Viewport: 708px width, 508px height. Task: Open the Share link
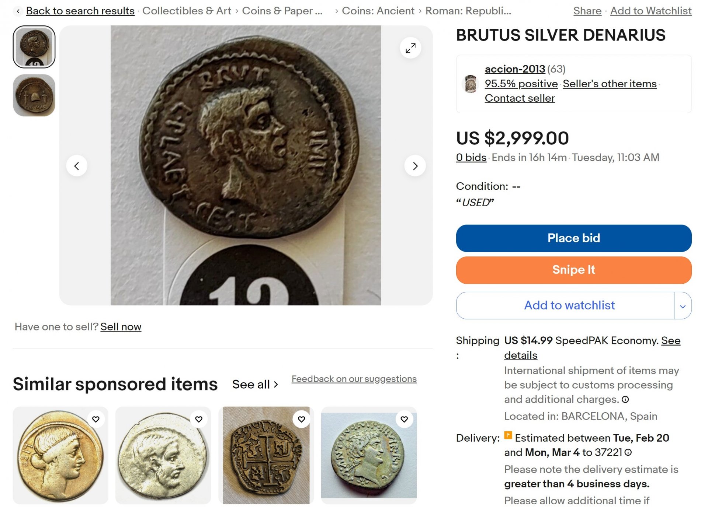coord(587,11)
